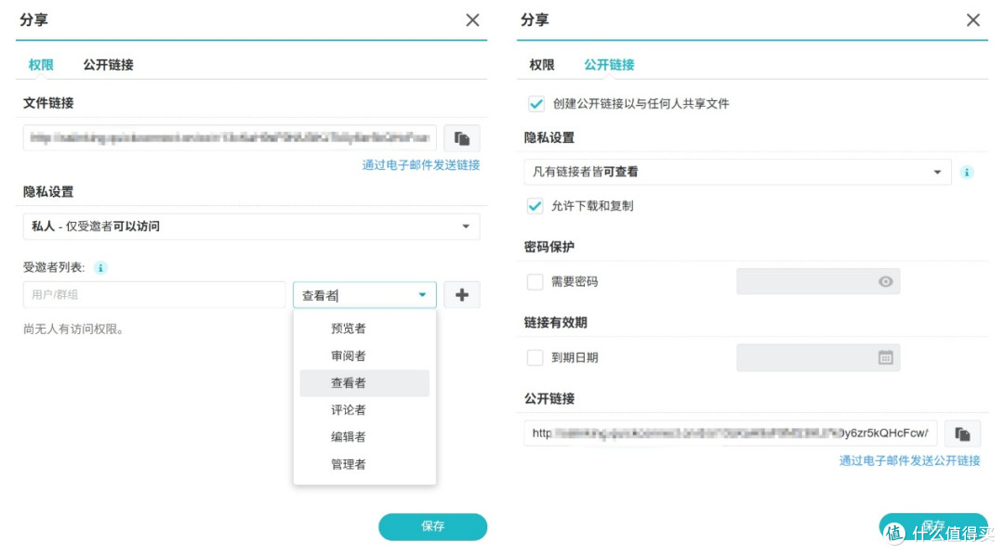Select 编辑者 role from the list
Image resolution: width=1004 pixels, height=555 pixels.
coord(364,437)
